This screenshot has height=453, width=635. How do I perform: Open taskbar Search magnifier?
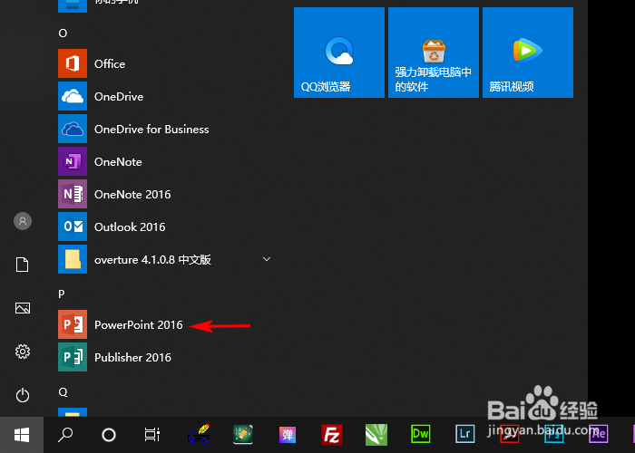(64, 435)
